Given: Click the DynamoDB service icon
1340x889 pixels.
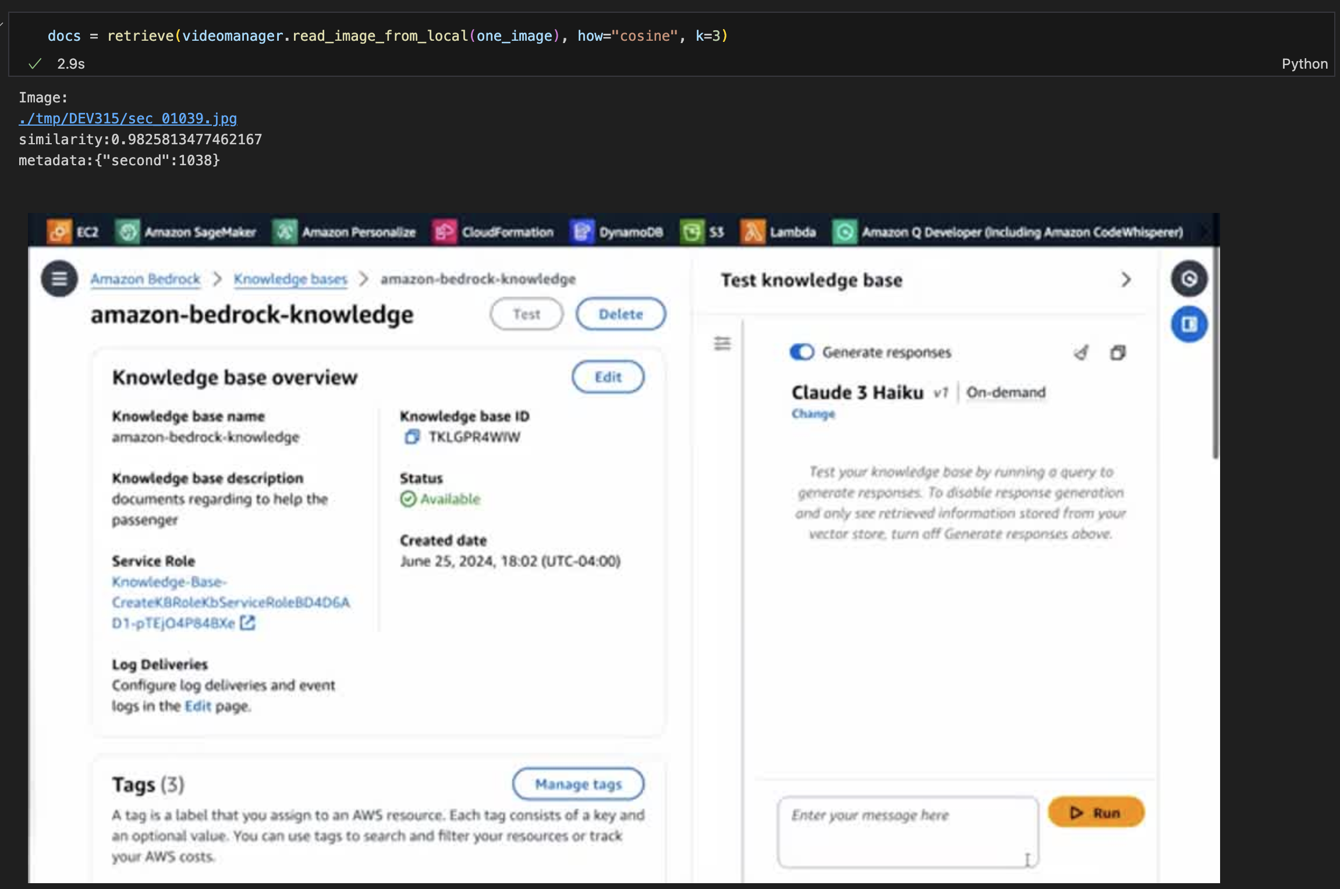Looking at the screenshot, I should [x=582, y=232].
